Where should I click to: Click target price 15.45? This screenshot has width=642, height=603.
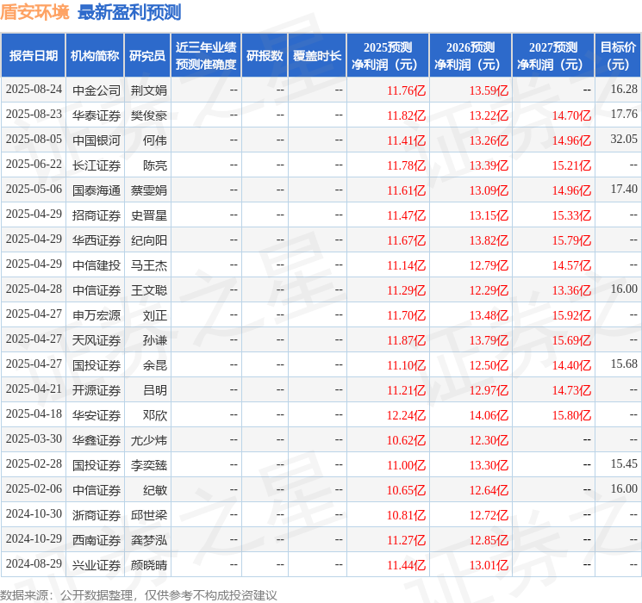624,463
